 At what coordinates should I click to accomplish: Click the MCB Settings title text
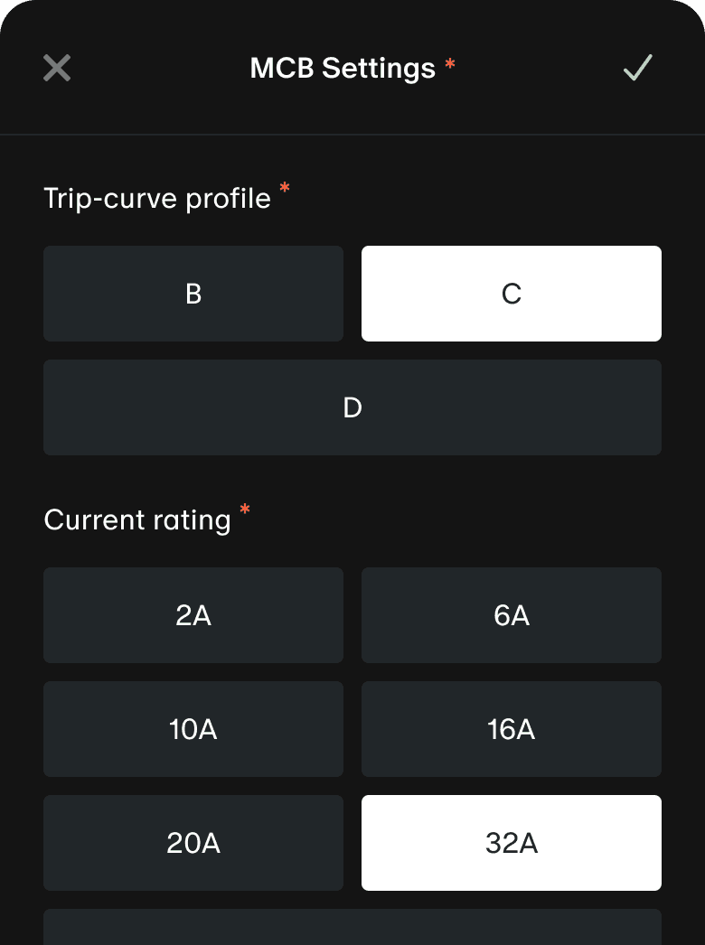[343, 69]
